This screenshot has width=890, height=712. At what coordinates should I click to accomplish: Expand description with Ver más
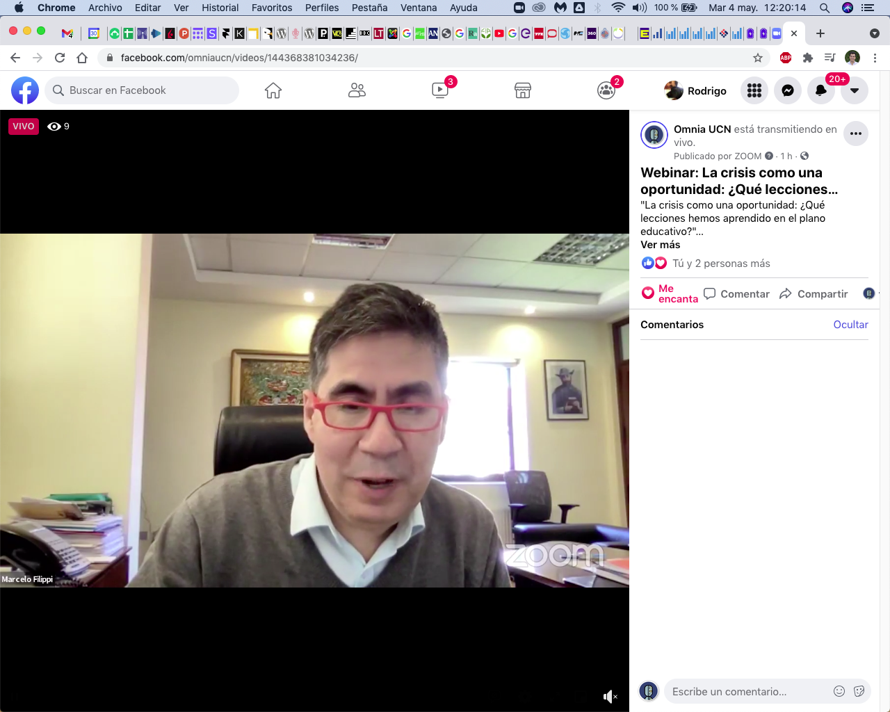(x=660, y=245)
